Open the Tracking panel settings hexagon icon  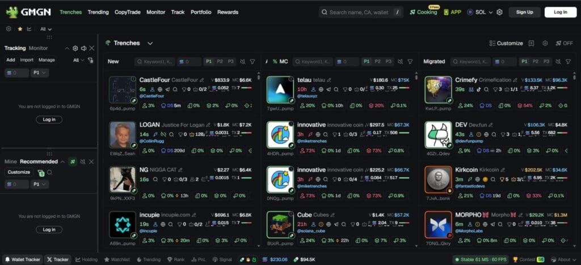pyautogui.click(x=75, y=49)
